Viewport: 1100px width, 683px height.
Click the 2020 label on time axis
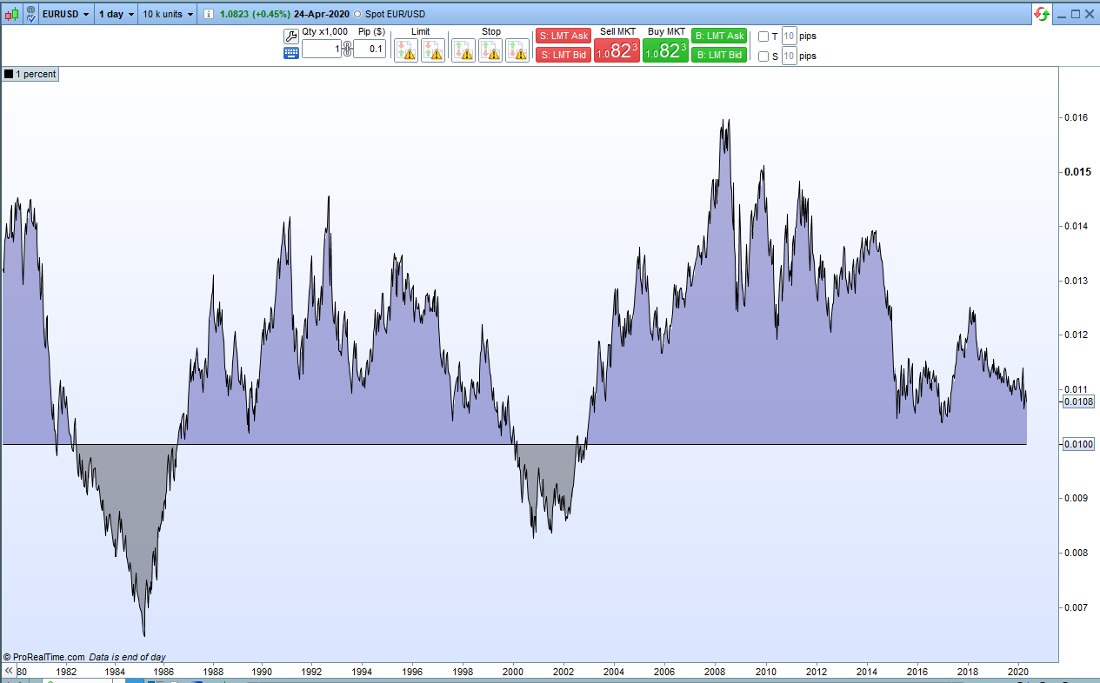click(1017, 672)
